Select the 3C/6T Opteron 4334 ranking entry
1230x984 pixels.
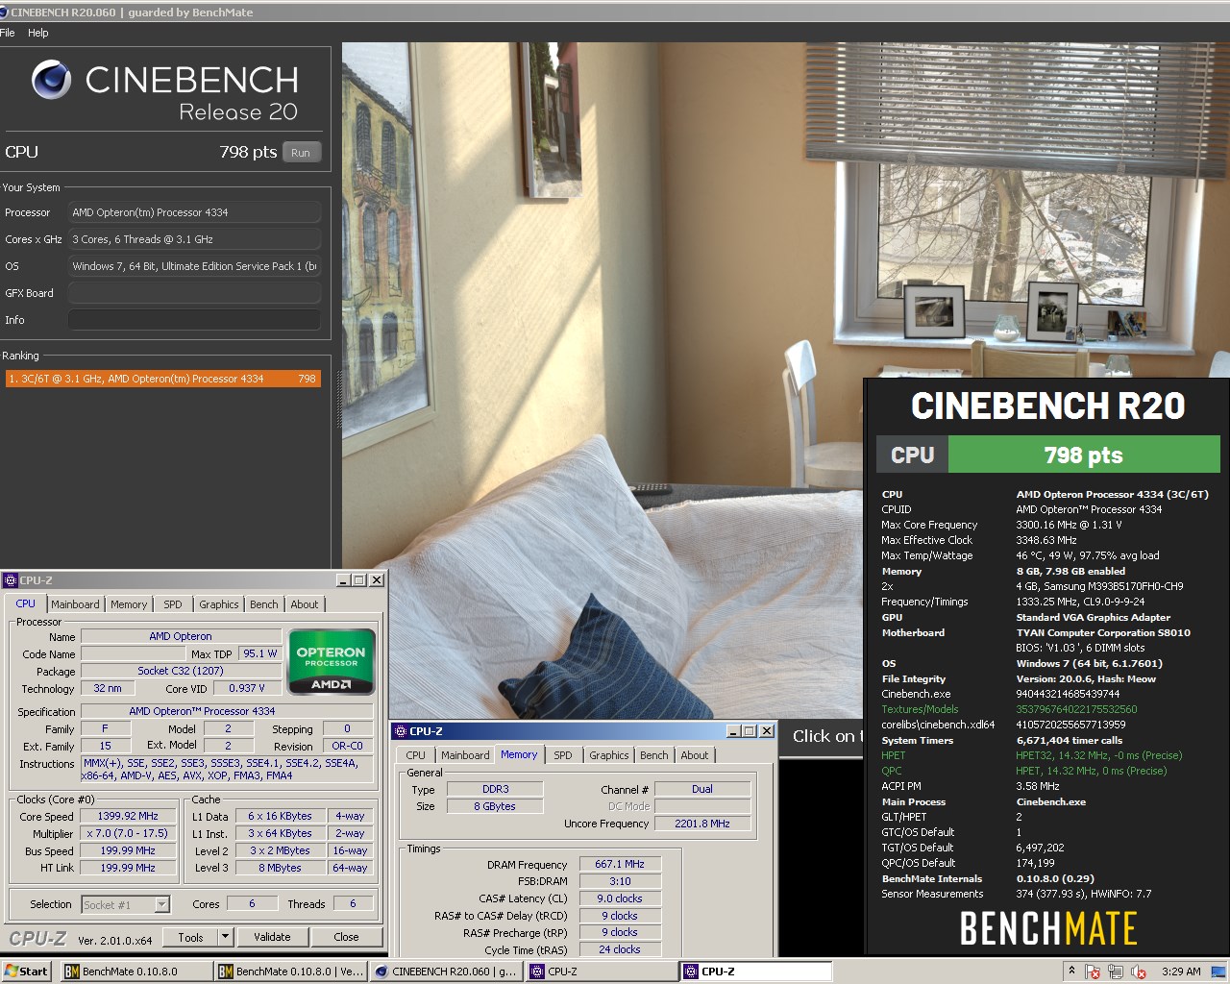163,379
